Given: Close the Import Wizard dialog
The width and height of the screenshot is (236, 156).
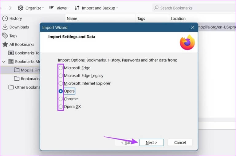Looking at the screenshot, I should tap(192, 27).
